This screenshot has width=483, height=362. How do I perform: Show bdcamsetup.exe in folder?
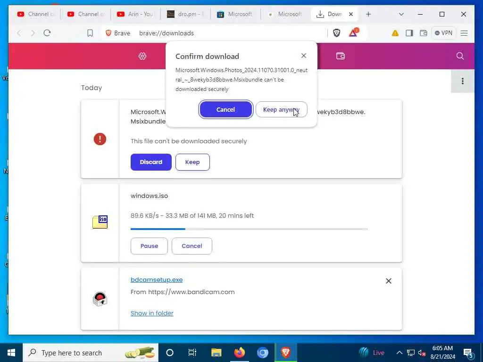coord(152,313)
